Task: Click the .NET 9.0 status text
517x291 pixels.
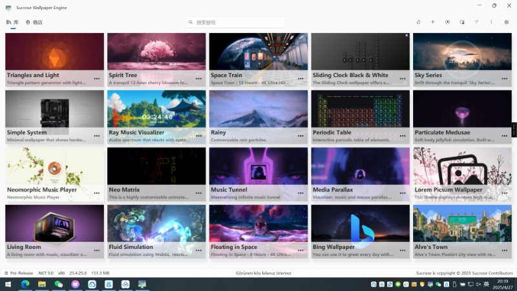Action: pyautogui.click(x=45, y=273)
